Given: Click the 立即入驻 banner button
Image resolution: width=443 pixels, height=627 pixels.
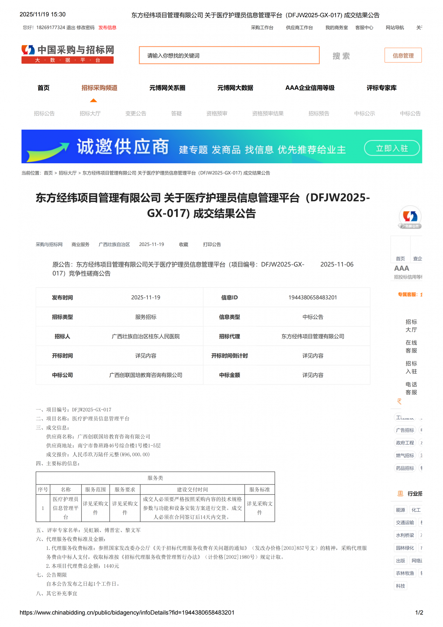Looking at the screenshot, I should (x=392, y=148).
